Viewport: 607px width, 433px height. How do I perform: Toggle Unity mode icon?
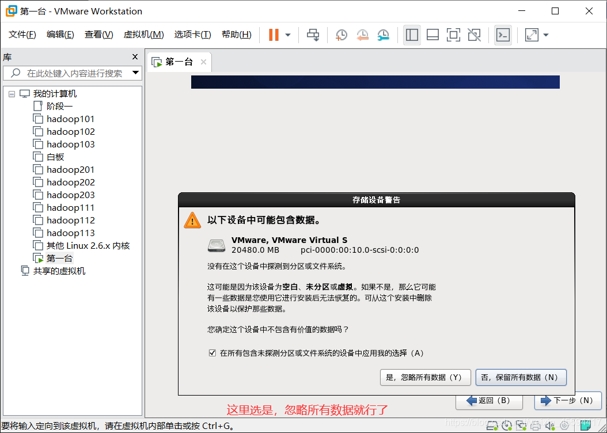474,35
